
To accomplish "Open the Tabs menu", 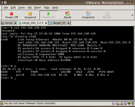I will [x=47, y=8].
